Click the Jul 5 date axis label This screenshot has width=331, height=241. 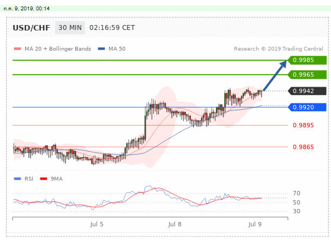tap(97, 224)
